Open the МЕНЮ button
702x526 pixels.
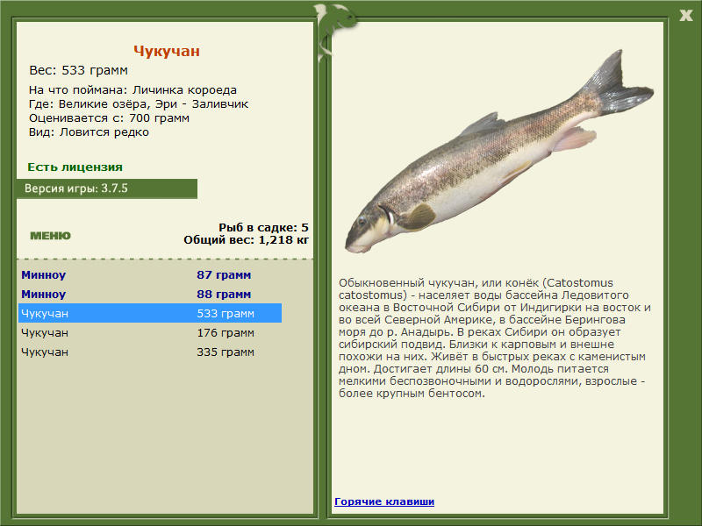click(50, 235)
